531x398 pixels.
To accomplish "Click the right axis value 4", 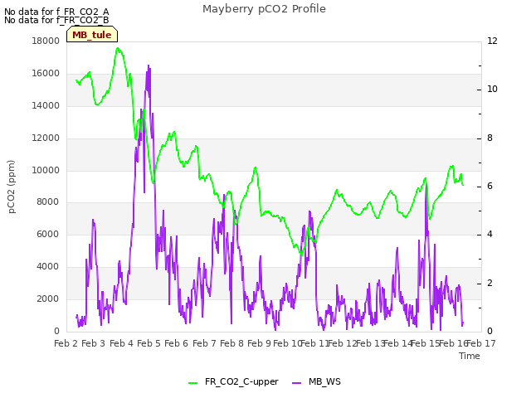I will (490, 234).
